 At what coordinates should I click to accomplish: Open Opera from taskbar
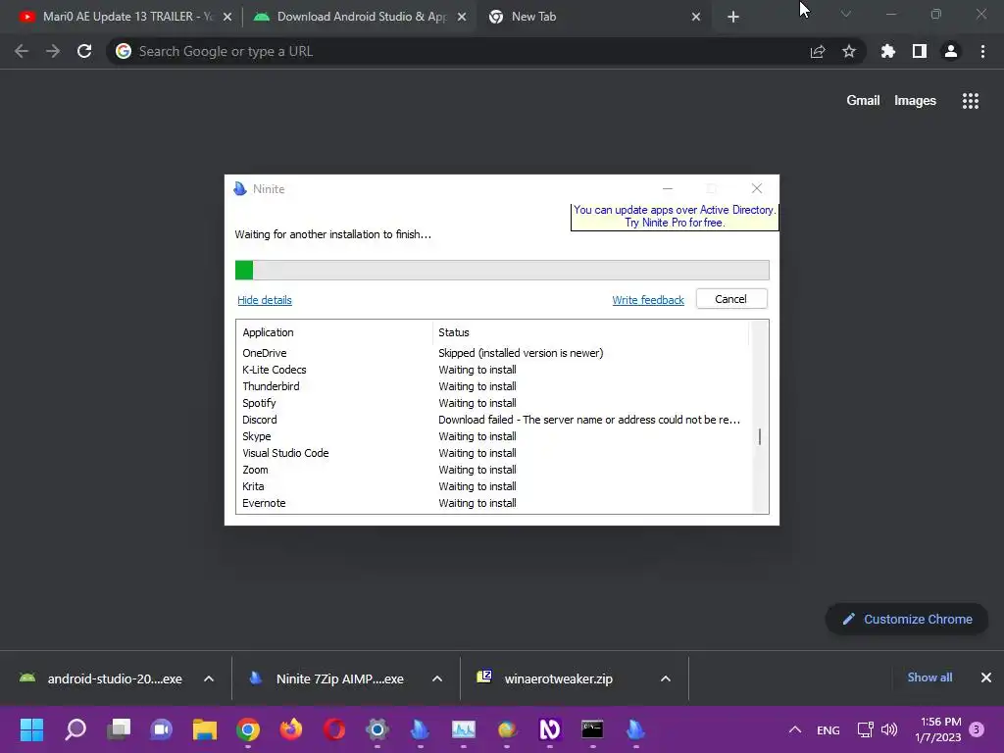click(x=334, y=729)
